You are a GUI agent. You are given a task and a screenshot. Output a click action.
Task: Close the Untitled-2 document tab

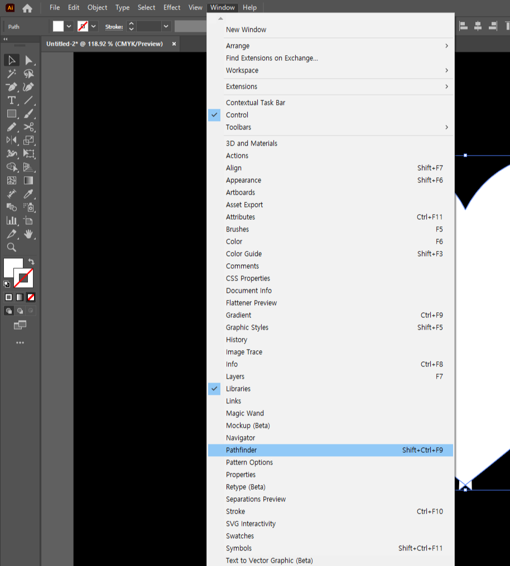(x=174, y=43)
